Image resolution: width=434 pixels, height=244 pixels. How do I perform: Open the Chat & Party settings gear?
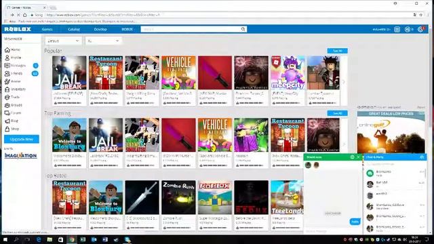click(x=422, y=157)
